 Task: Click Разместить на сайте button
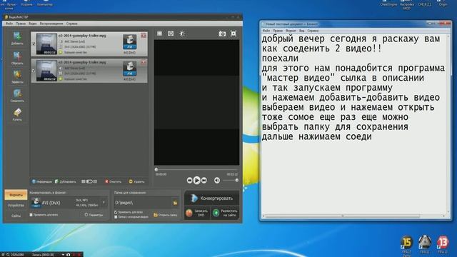(x=225, y=213)
